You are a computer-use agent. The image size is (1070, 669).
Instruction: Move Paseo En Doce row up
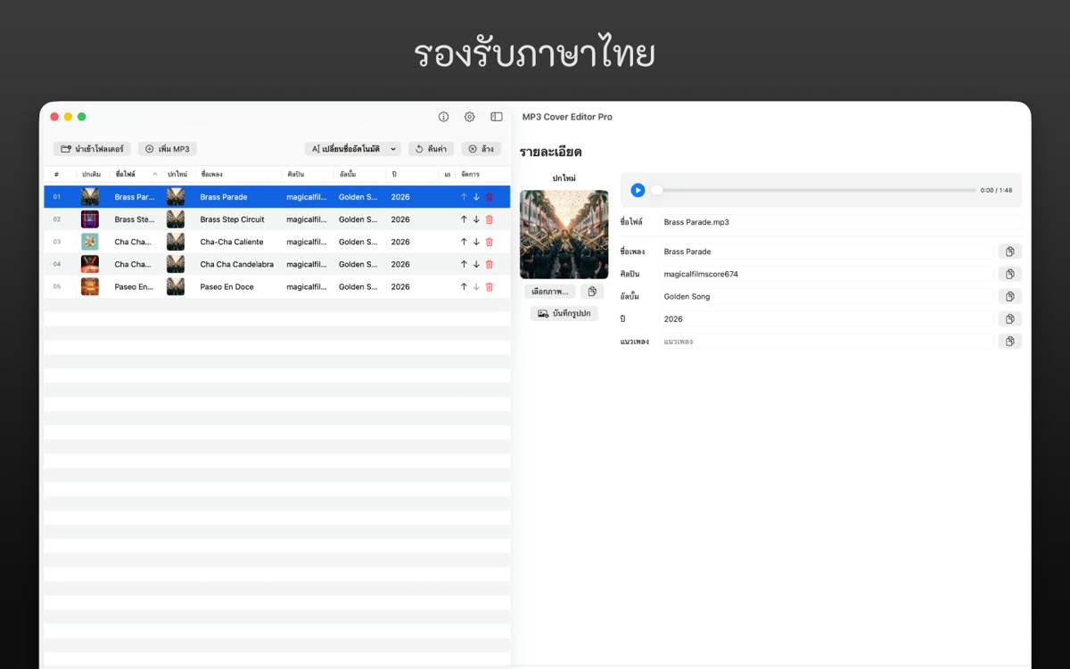[x=464, y=286]
